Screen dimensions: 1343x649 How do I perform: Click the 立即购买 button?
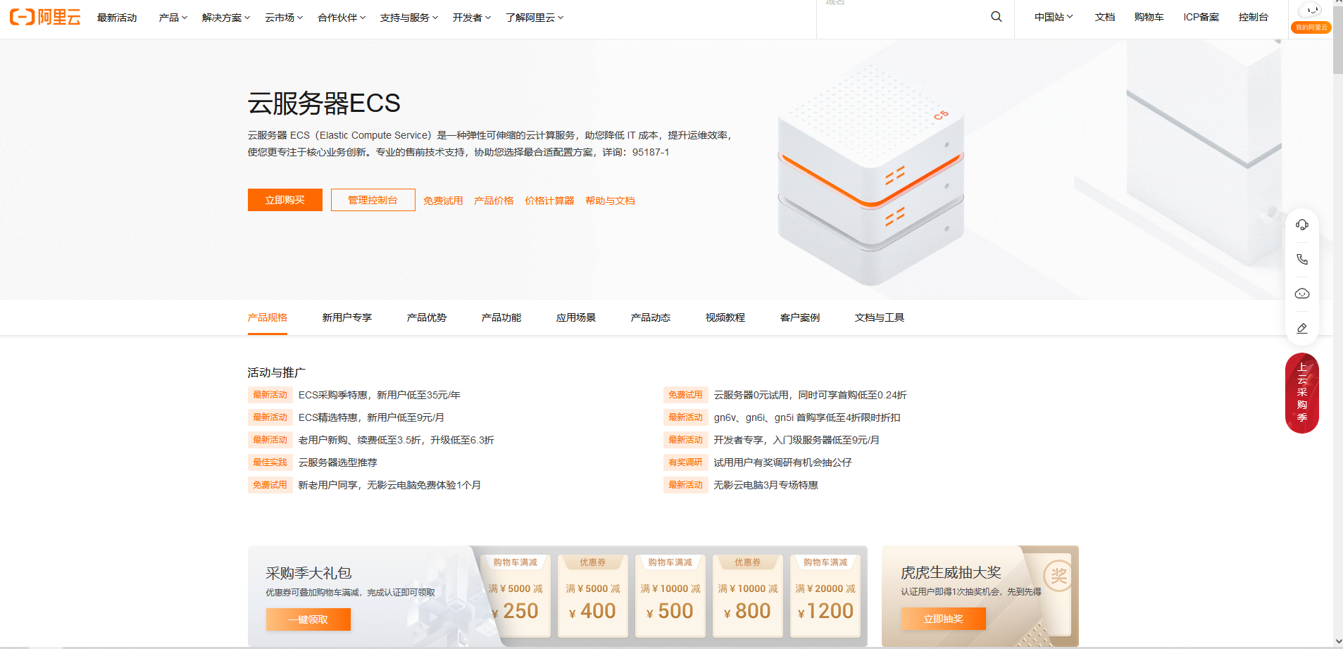pos(284,200)
